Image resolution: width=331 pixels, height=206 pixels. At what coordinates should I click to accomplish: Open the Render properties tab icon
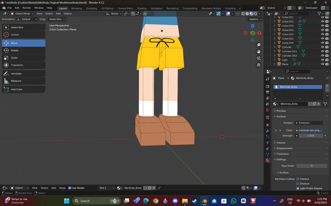[x=268, y=87]
